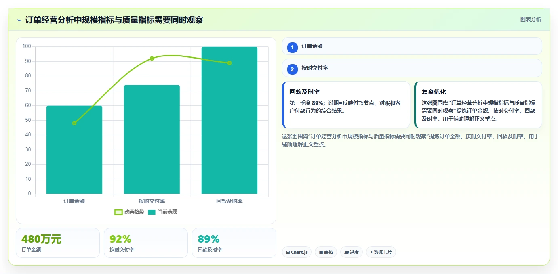Open the 480万元 订单金额 stat card
The image size is (558, 274).
58,243
